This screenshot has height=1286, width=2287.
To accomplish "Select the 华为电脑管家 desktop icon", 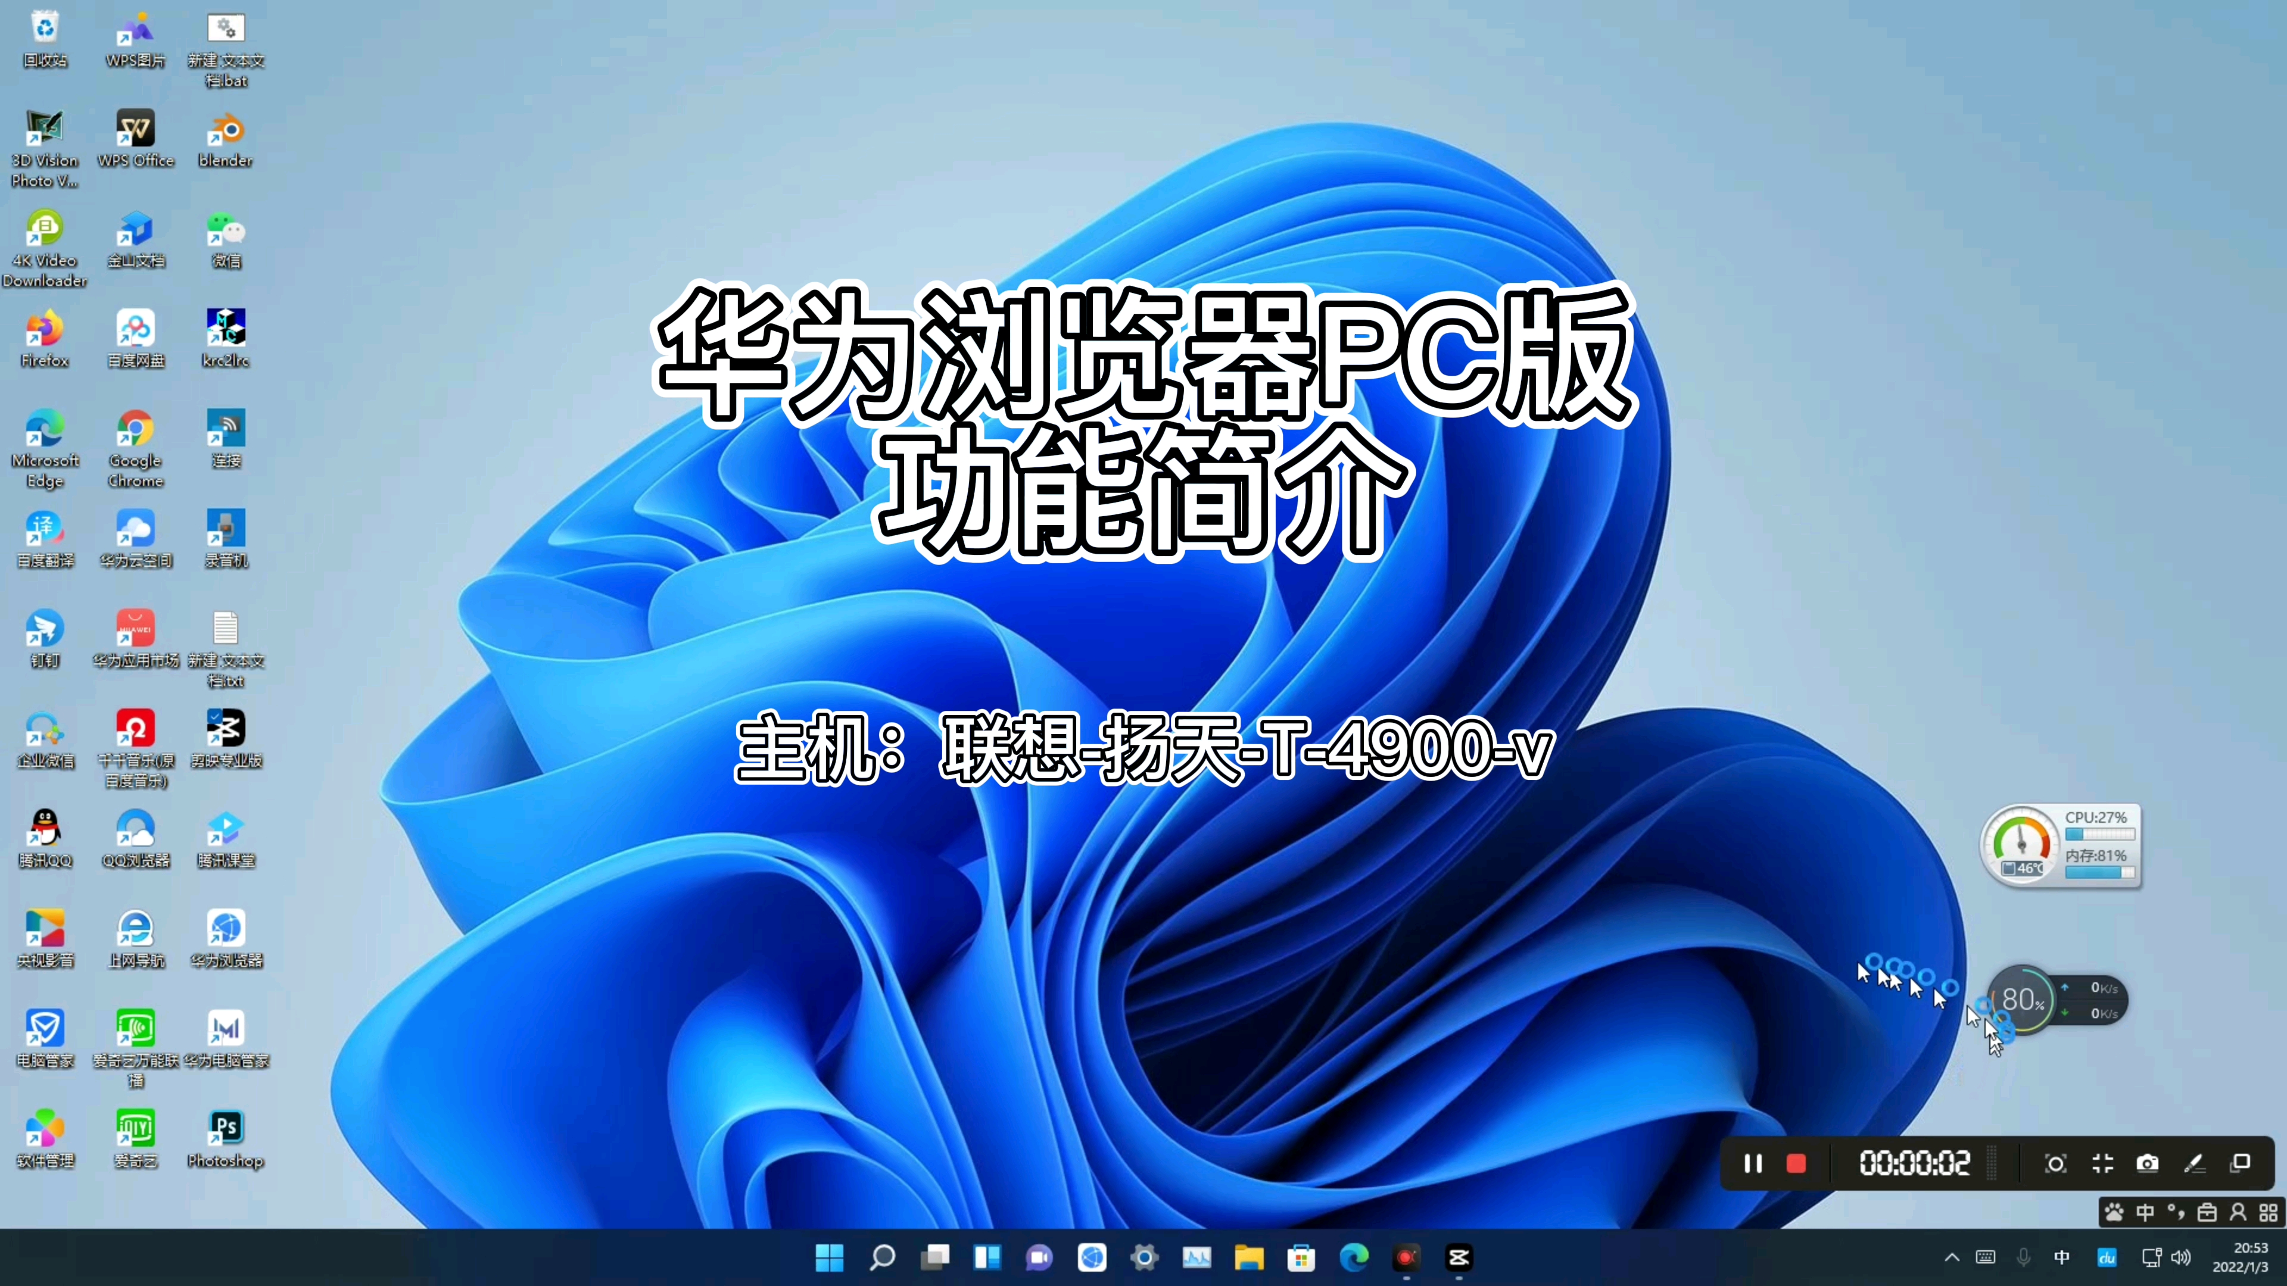I will pyautogui.click(x=226, y=1038).
